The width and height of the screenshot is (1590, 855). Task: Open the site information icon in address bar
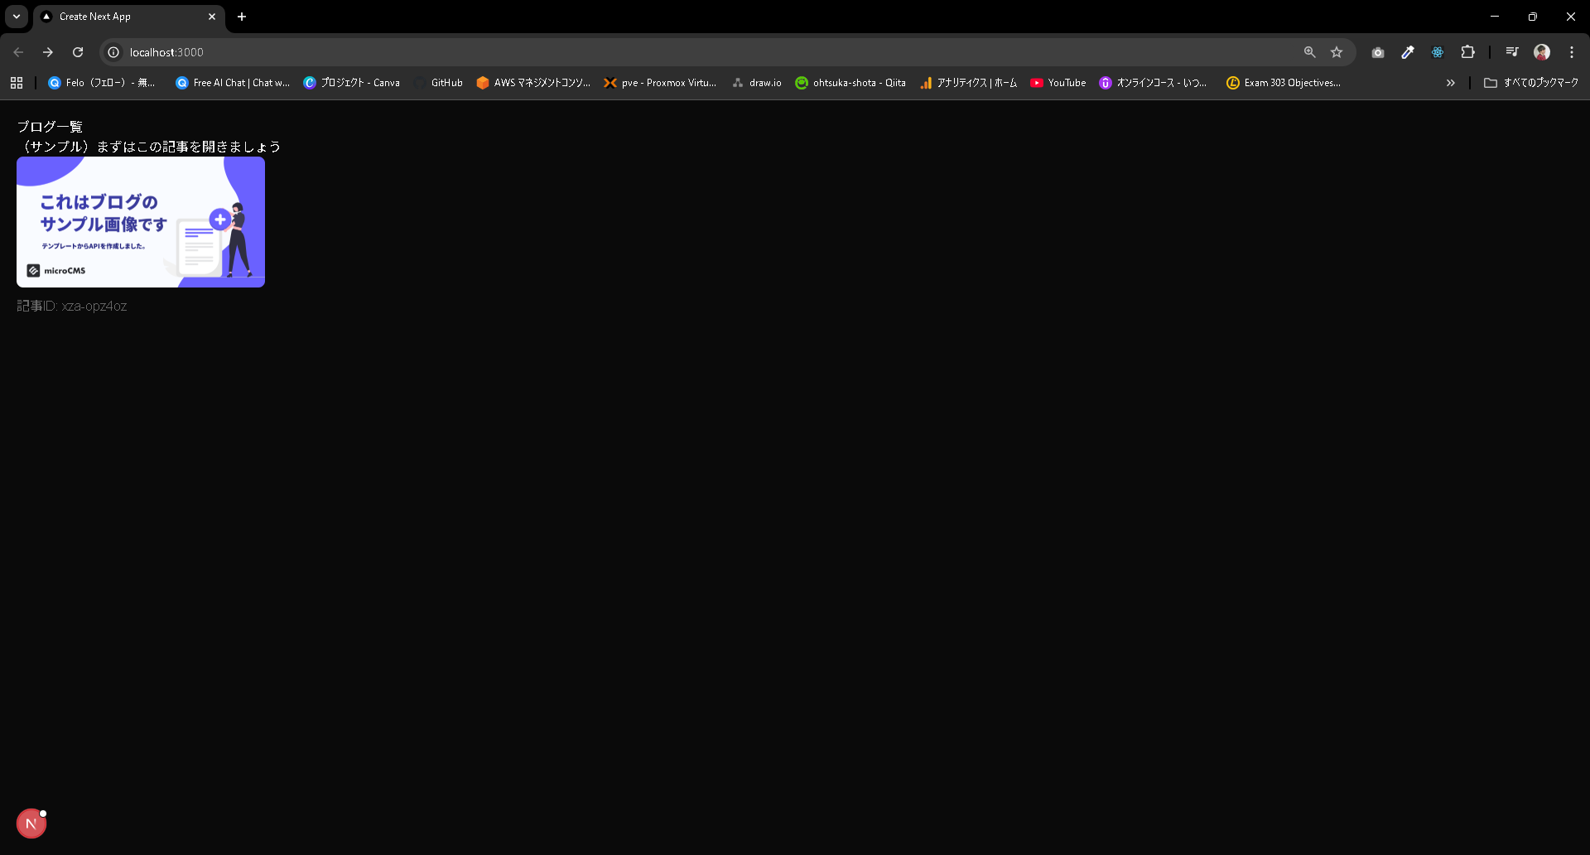pos(114,52)
